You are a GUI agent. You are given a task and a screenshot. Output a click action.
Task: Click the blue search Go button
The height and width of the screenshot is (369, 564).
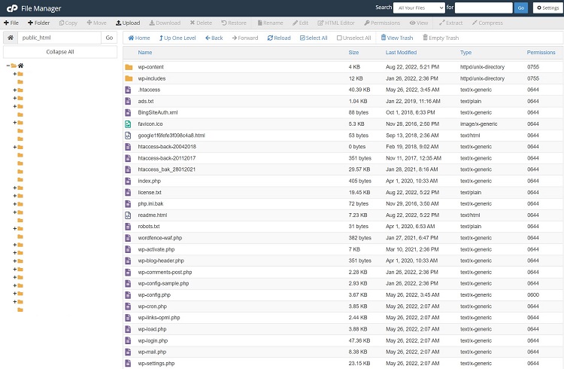(x=521, y=8)
